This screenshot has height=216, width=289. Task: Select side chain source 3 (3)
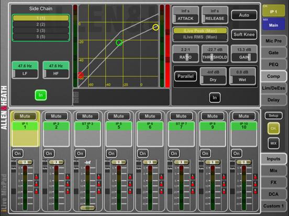coord(41,30)
